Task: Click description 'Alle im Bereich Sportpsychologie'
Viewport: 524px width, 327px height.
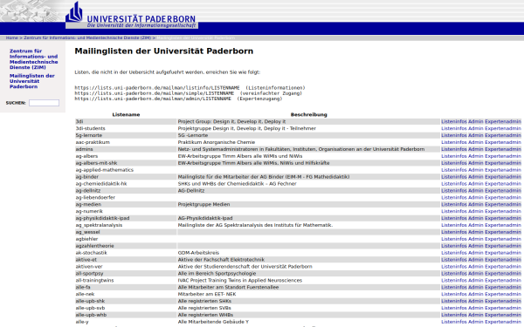Action: [x=217, y=273]
